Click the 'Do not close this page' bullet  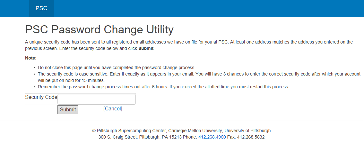(116, 68)
